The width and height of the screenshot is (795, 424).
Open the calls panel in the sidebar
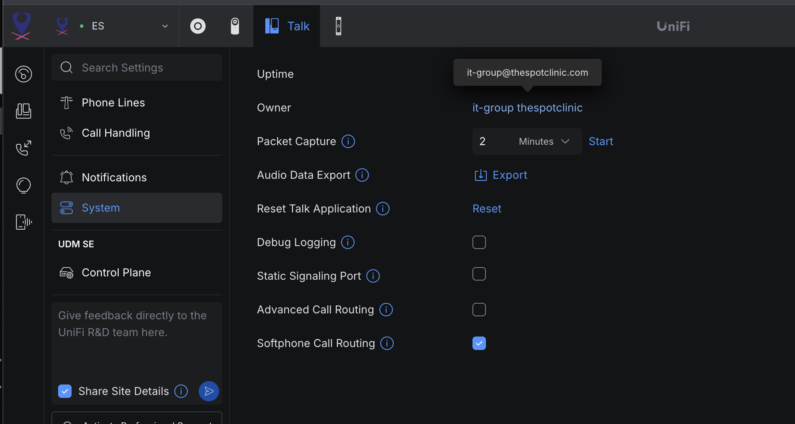(23, 148)
